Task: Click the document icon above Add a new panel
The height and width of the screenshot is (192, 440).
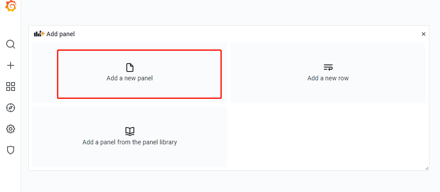Action: [129, 68]
